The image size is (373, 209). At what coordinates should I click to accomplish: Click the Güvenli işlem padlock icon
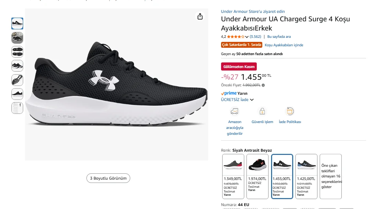pyautogui.click(x=262, y=111)
